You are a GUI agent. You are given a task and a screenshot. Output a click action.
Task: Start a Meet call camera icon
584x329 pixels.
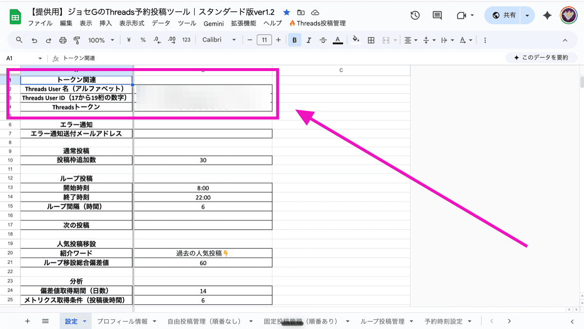[x=461, y=16]
